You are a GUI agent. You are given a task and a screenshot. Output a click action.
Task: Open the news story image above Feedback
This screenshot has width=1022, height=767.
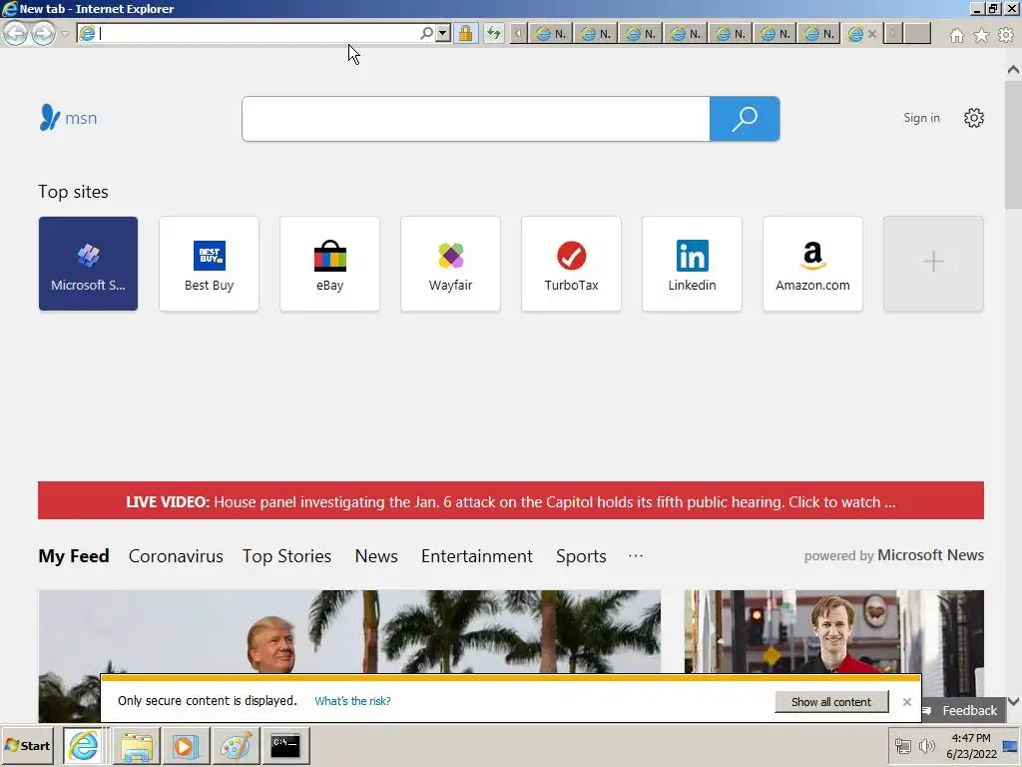coord(834,631)
